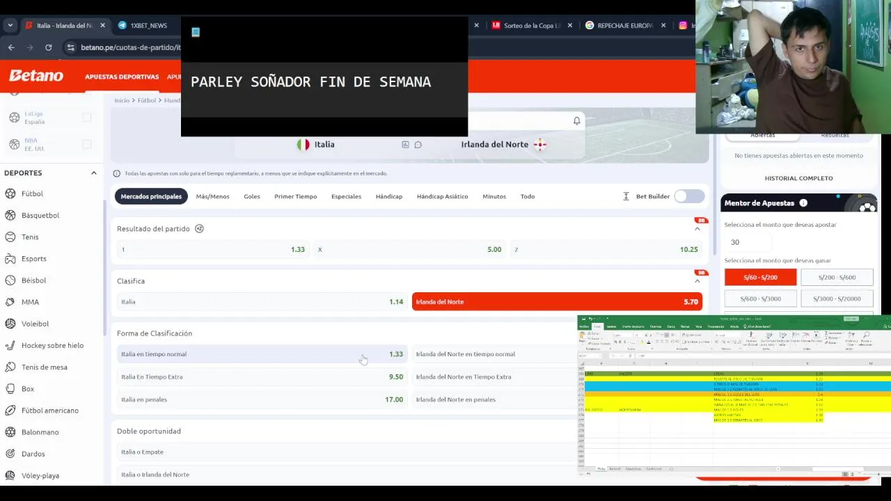891x501 pixels.
Task: Select MMA from the sports sidebar
Action: [30, 302]
